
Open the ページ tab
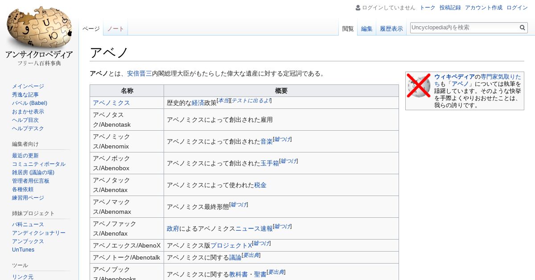91,28
